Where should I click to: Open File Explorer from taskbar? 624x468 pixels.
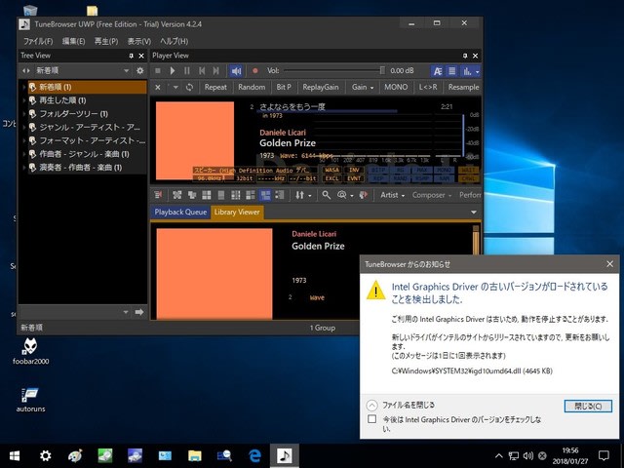195,455
